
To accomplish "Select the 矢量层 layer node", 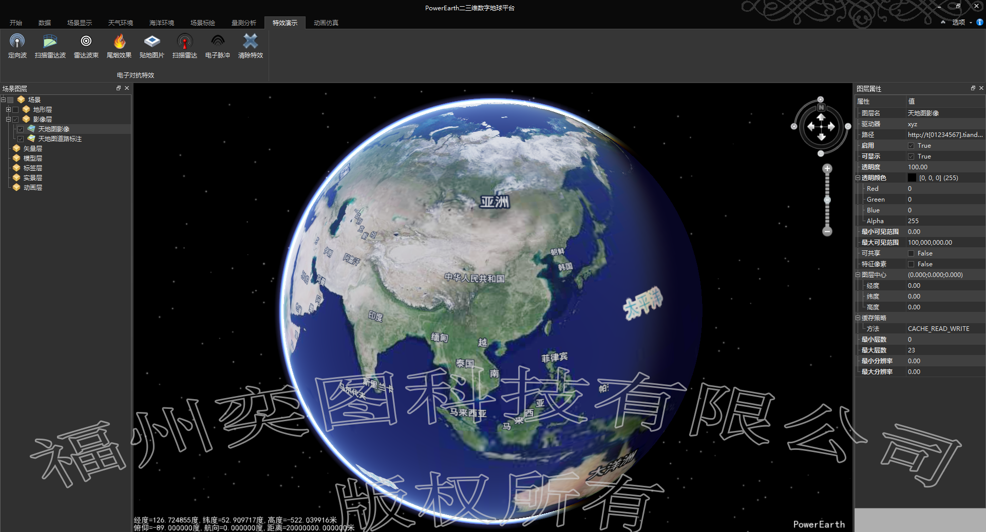I will click(x=32, y=148).
